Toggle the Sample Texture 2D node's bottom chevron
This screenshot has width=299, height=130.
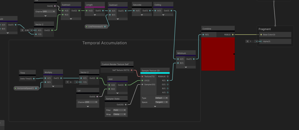[x=155, y=106]
